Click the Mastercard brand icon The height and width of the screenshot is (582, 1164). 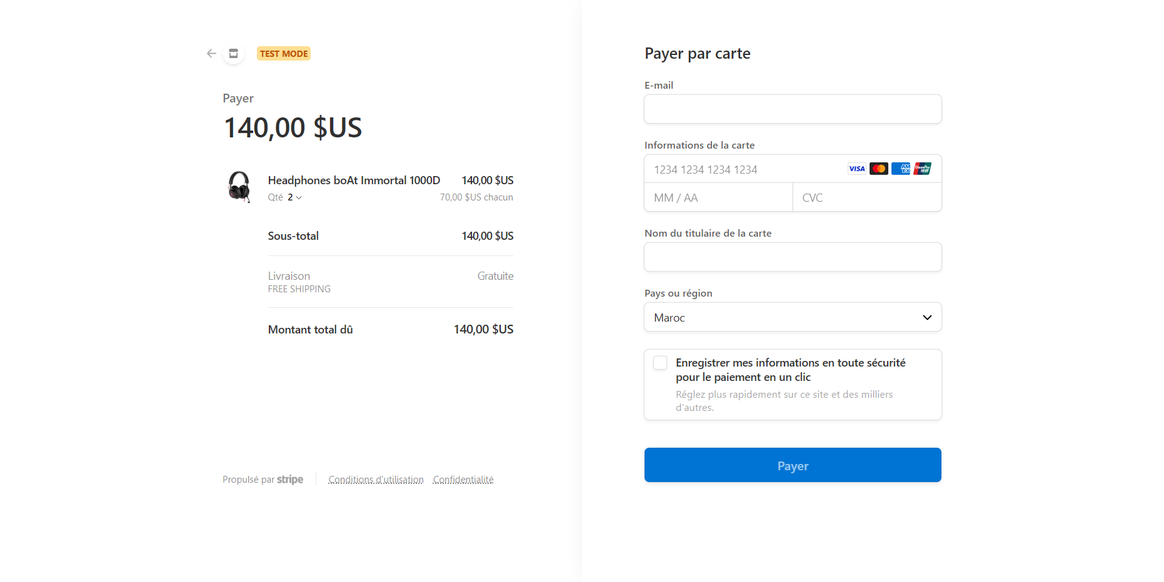coord(878,169)
